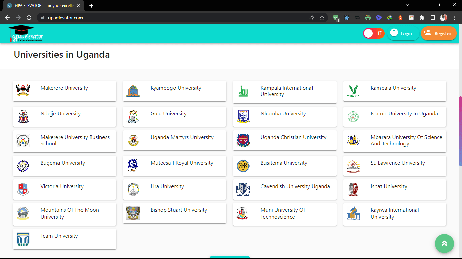Open Kampala International University link
462x259 pixels.
pos(287,91)
